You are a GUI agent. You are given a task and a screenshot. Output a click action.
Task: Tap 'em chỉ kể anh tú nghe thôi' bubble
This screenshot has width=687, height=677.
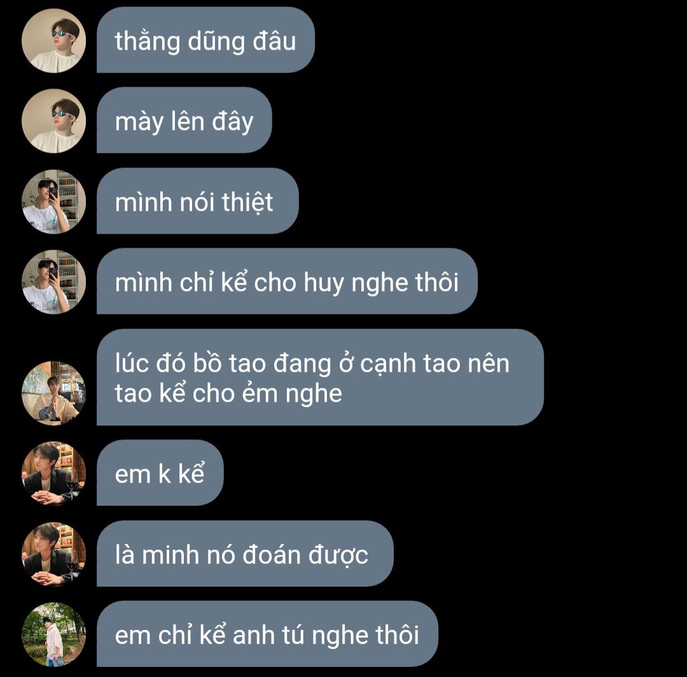tap(267, 634)
